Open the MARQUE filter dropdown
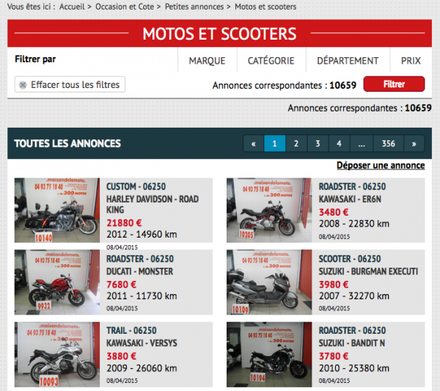Screen dimensions: 440x391 click(207, 61)
